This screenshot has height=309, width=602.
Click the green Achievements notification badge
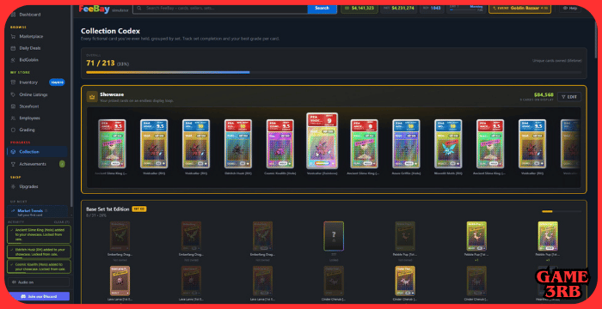pyautogui.click(x=62, y=164)
